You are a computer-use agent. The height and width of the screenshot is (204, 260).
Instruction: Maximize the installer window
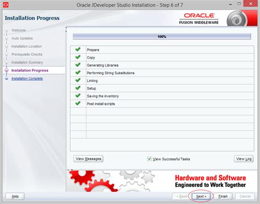pos(239,4)
